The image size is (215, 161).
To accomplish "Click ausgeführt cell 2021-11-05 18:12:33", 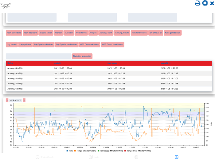I will point(169,89).
